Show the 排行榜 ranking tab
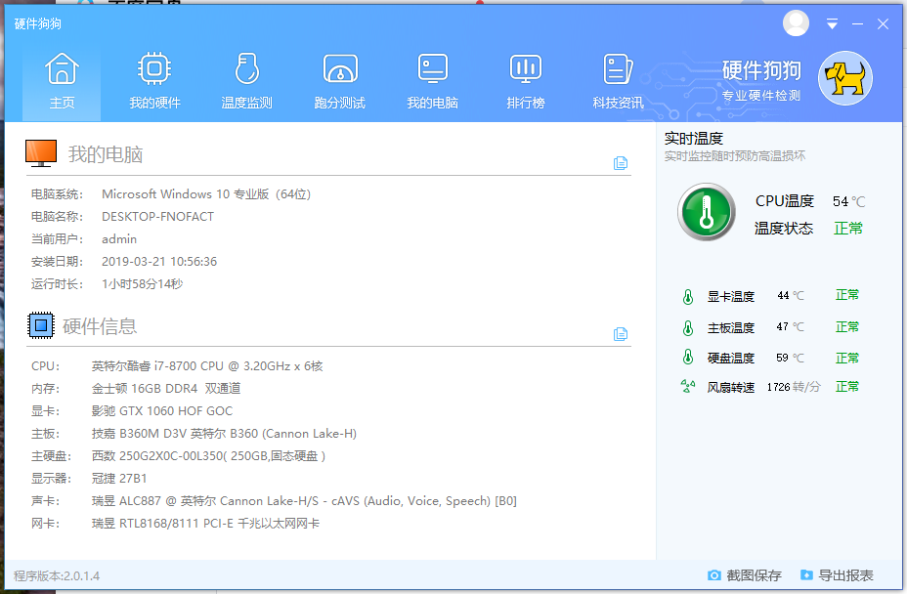Screen dimensions: 907x594 (x=525, y=81)
